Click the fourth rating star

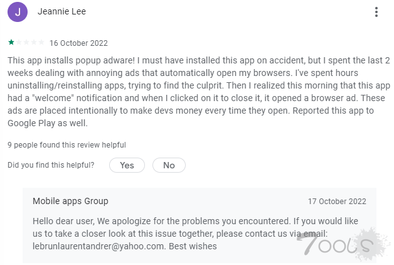coord(33,43)
